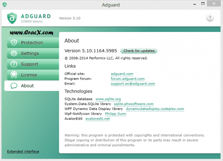Open the Philipp Sumi link
Screen dimensions: 223x161
[116, 114]
